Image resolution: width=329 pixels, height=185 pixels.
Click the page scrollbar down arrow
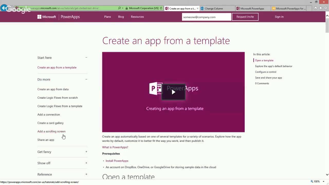point(327,174)
